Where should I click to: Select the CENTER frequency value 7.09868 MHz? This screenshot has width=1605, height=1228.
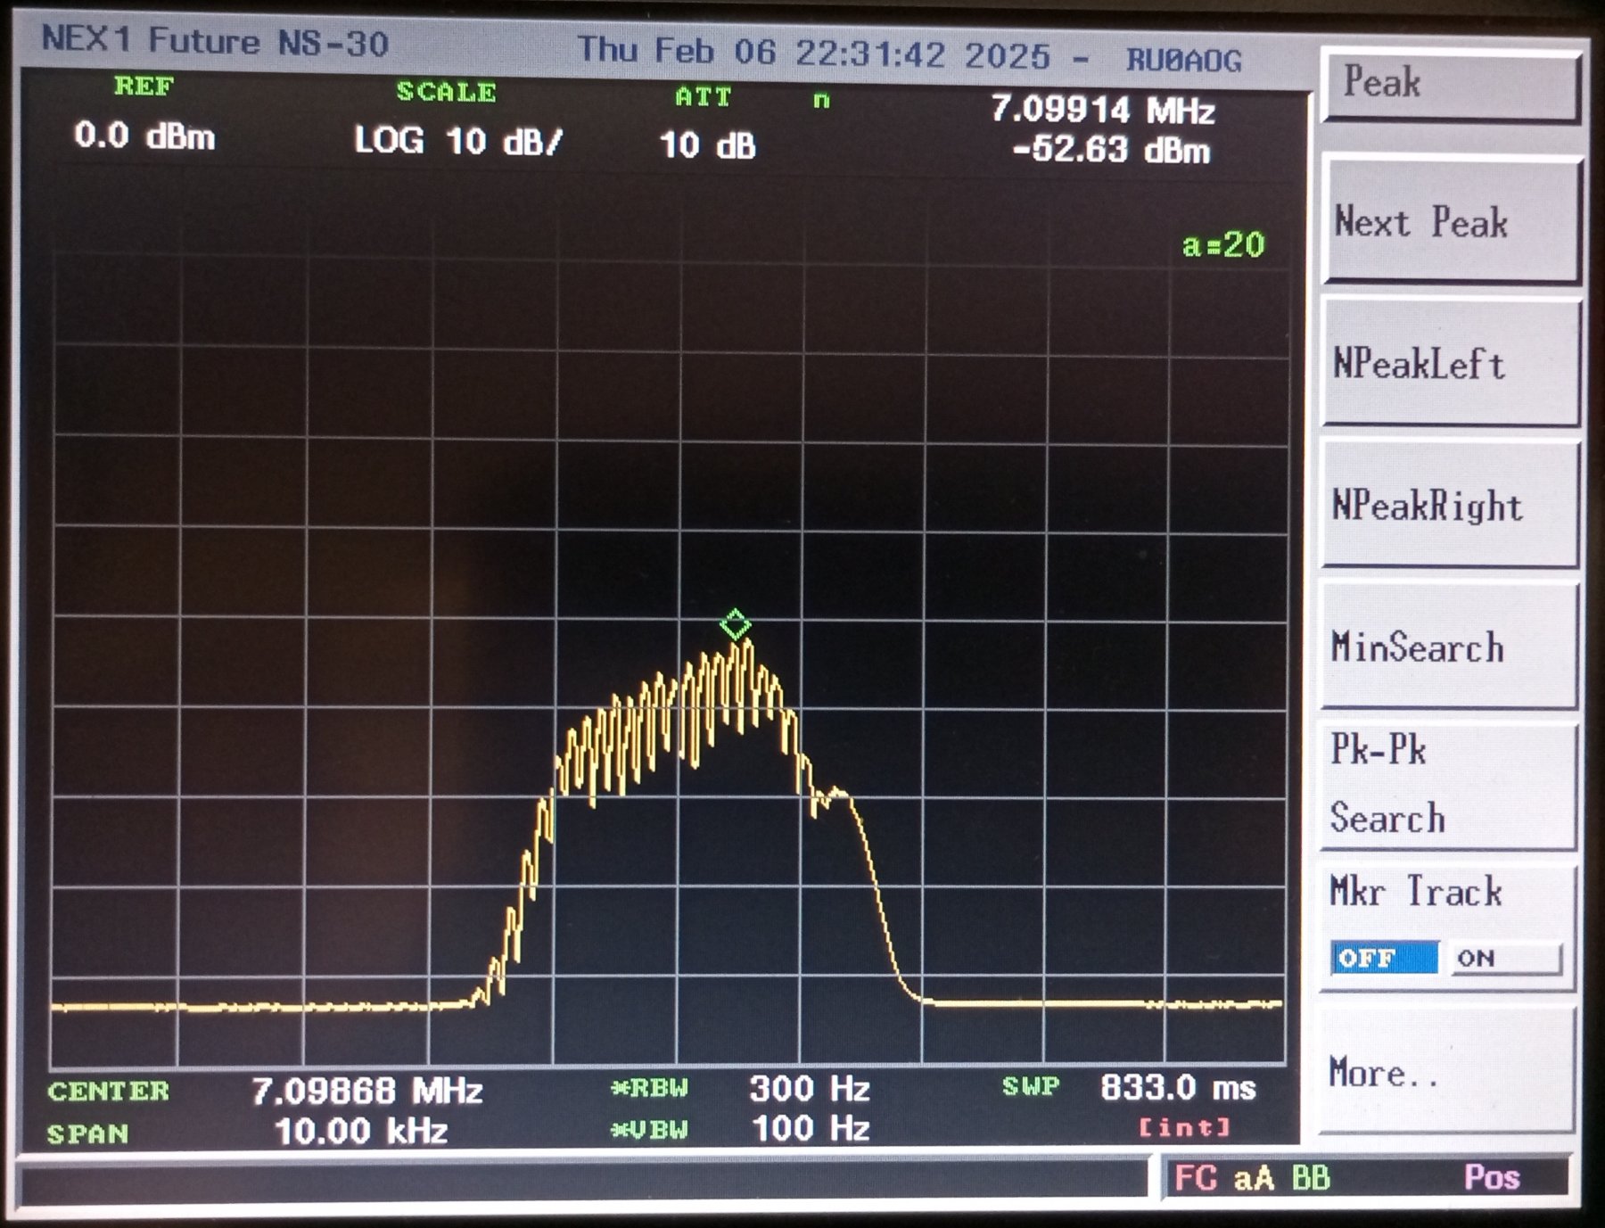366,1091
